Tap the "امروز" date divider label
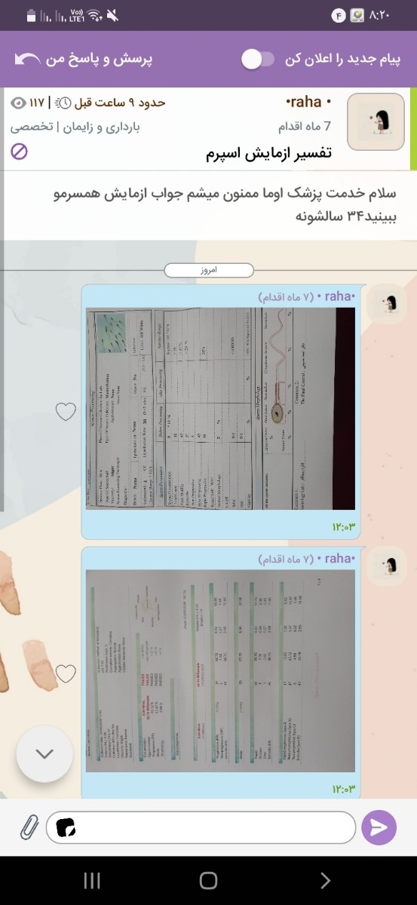The height and width of the screenshot is (905, 417). point(208,270)
